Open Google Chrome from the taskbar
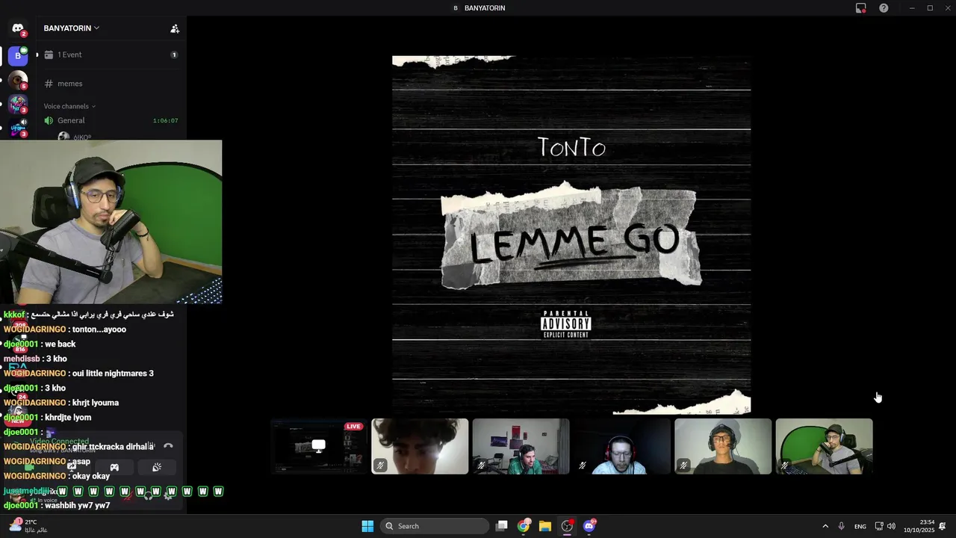956x538 pixels. click(x=524, y=526)
